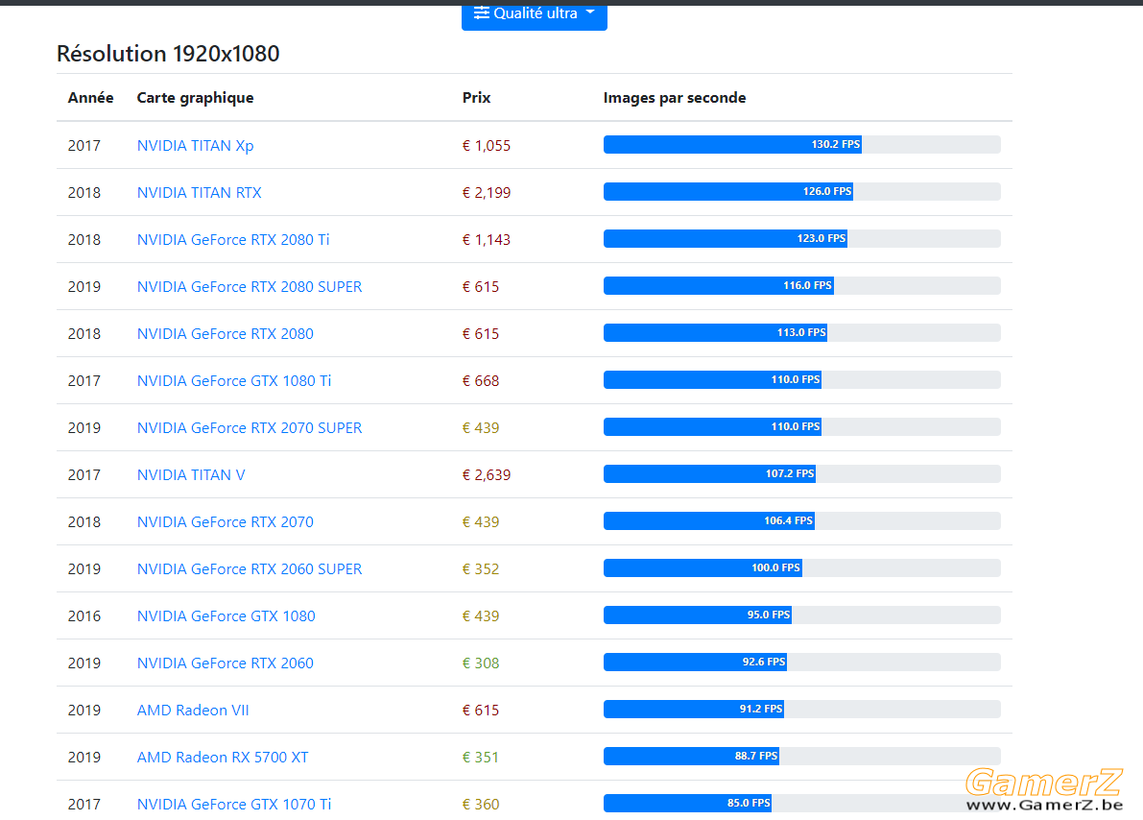The width and height of the screenshot is (1143, 820).
Task: Click the 92.6 FPS progress bar
Action: tap(802, 662)
